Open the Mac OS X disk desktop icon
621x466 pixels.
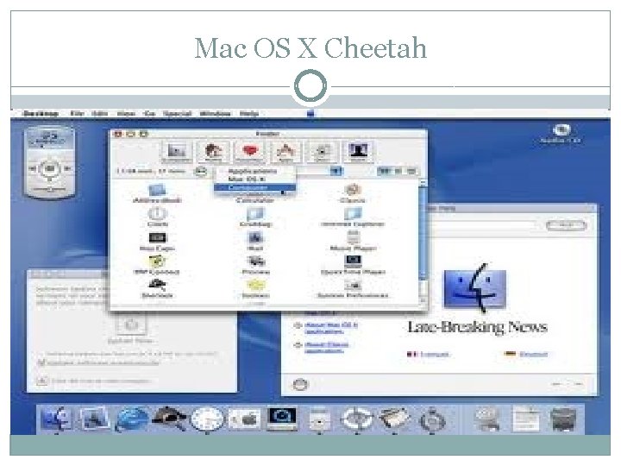coord(561,134)
